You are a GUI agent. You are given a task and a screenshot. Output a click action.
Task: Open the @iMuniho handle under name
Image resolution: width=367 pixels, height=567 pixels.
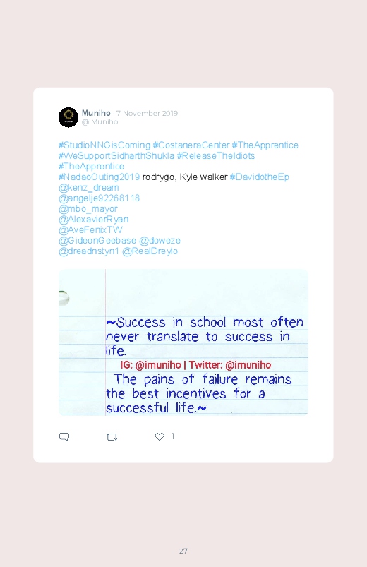tap(100, 122)
